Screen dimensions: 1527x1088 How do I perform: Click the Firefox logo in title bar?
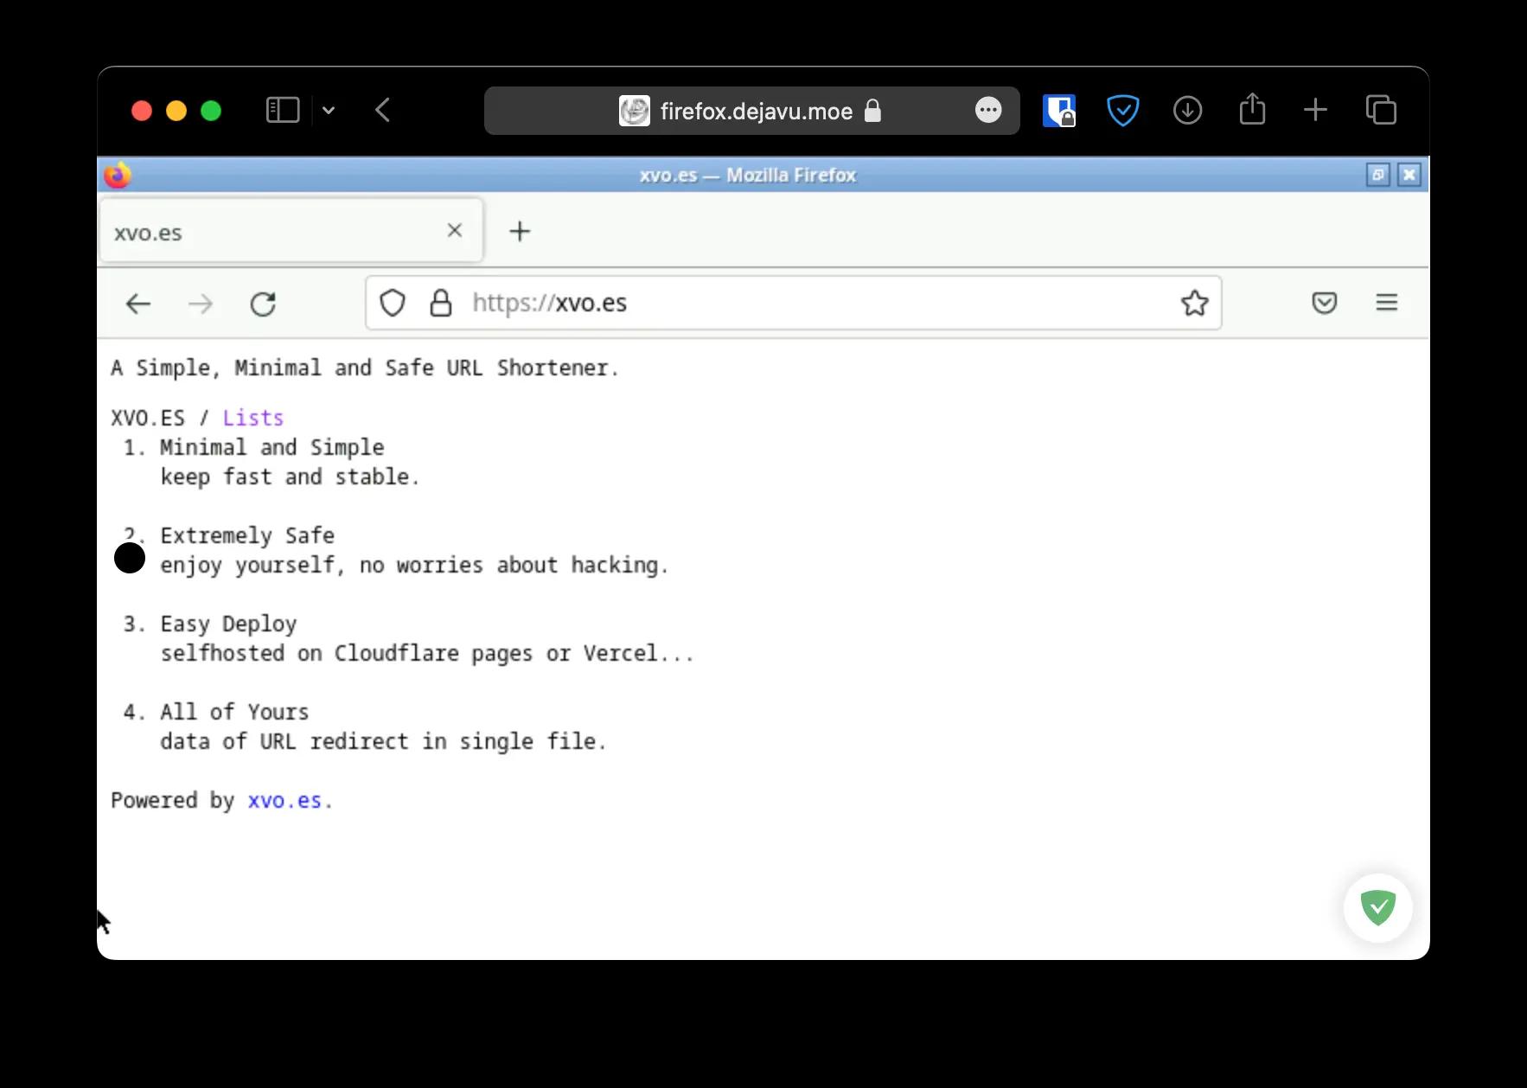pos(118,175)
